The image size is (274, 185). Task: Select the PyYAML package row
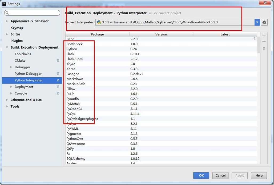point(161,129)
